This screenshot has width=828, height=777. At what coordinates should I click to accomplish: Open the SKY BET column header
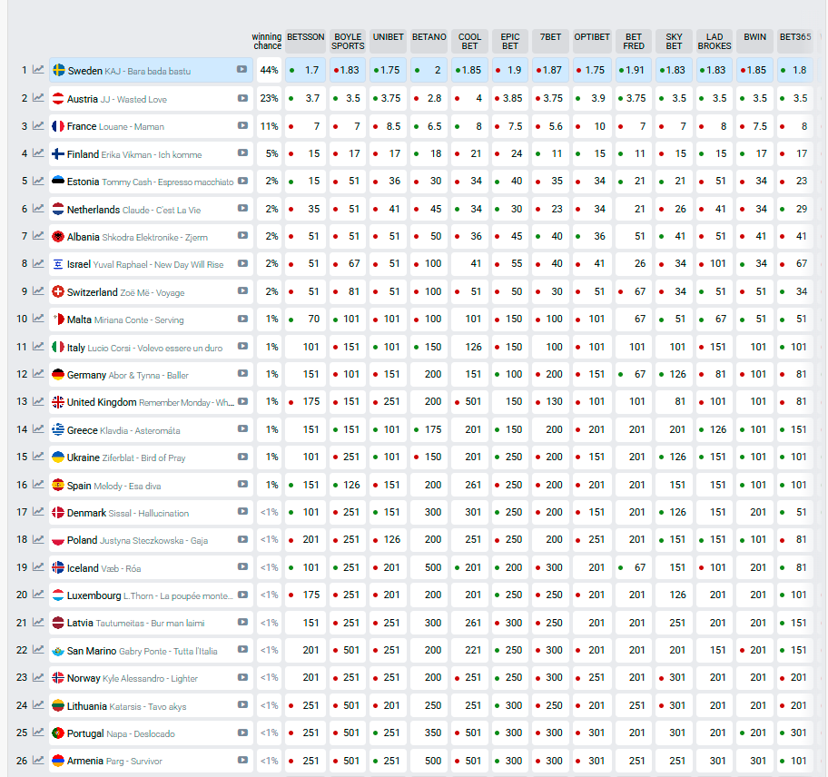pos(674,41)
